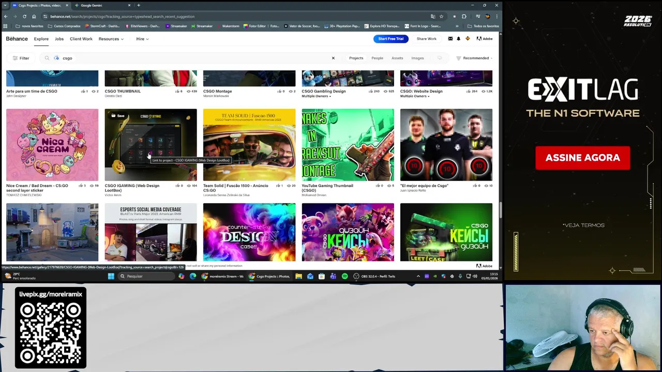Viewport: 662px width, 372px height.
Task: Click the taskbar volume icon
Action: coord(475,276)
